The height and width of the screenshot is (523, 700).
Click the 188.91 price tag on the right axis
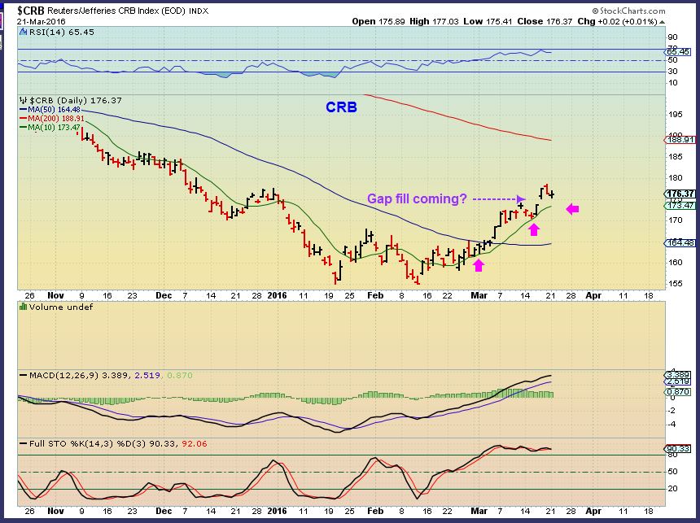coord(680,140)
